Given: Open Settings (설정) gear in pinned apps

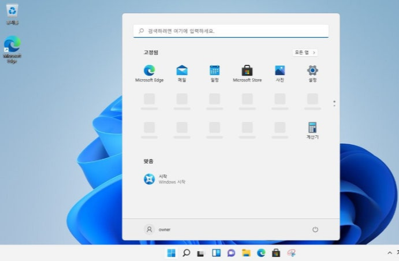Looking at the screenshot, I should (312, 73).
